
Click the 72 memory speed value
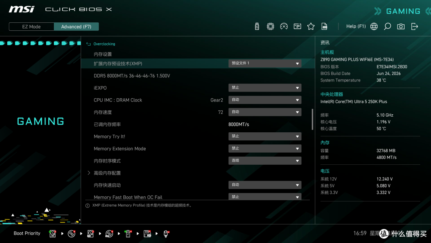coord(220,112)
